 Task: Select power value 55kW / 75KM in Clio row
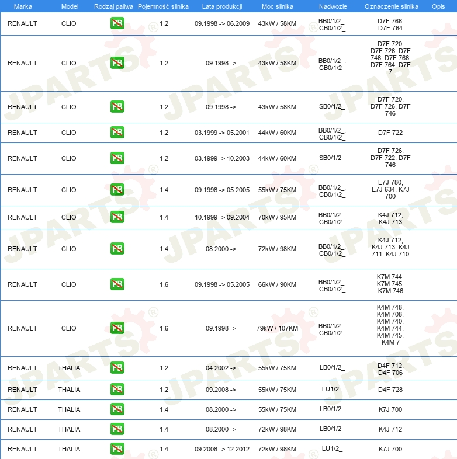click(277, 190)
